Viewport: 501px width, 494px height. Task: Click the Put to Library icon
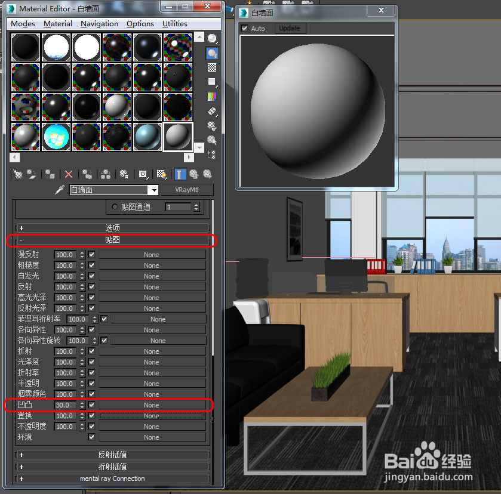[124, 174]
